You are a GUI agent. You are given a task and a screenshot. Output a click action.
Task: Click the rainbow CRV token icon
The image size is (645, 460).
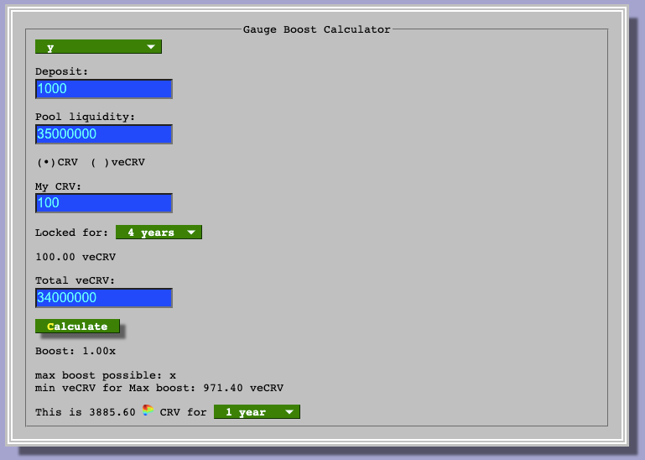(x=148, y=410)
